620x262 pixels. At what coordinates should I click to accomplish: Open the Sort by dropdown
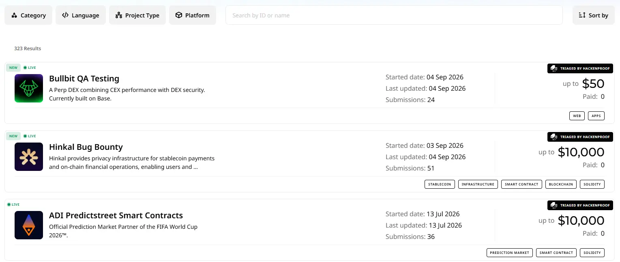(x=594, y=15)
